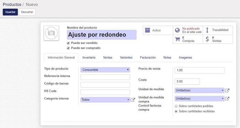The height and width of the screenshot is (128, 240).
Task: Click the Código de barras input field
Action: click(x=105, y=85)
